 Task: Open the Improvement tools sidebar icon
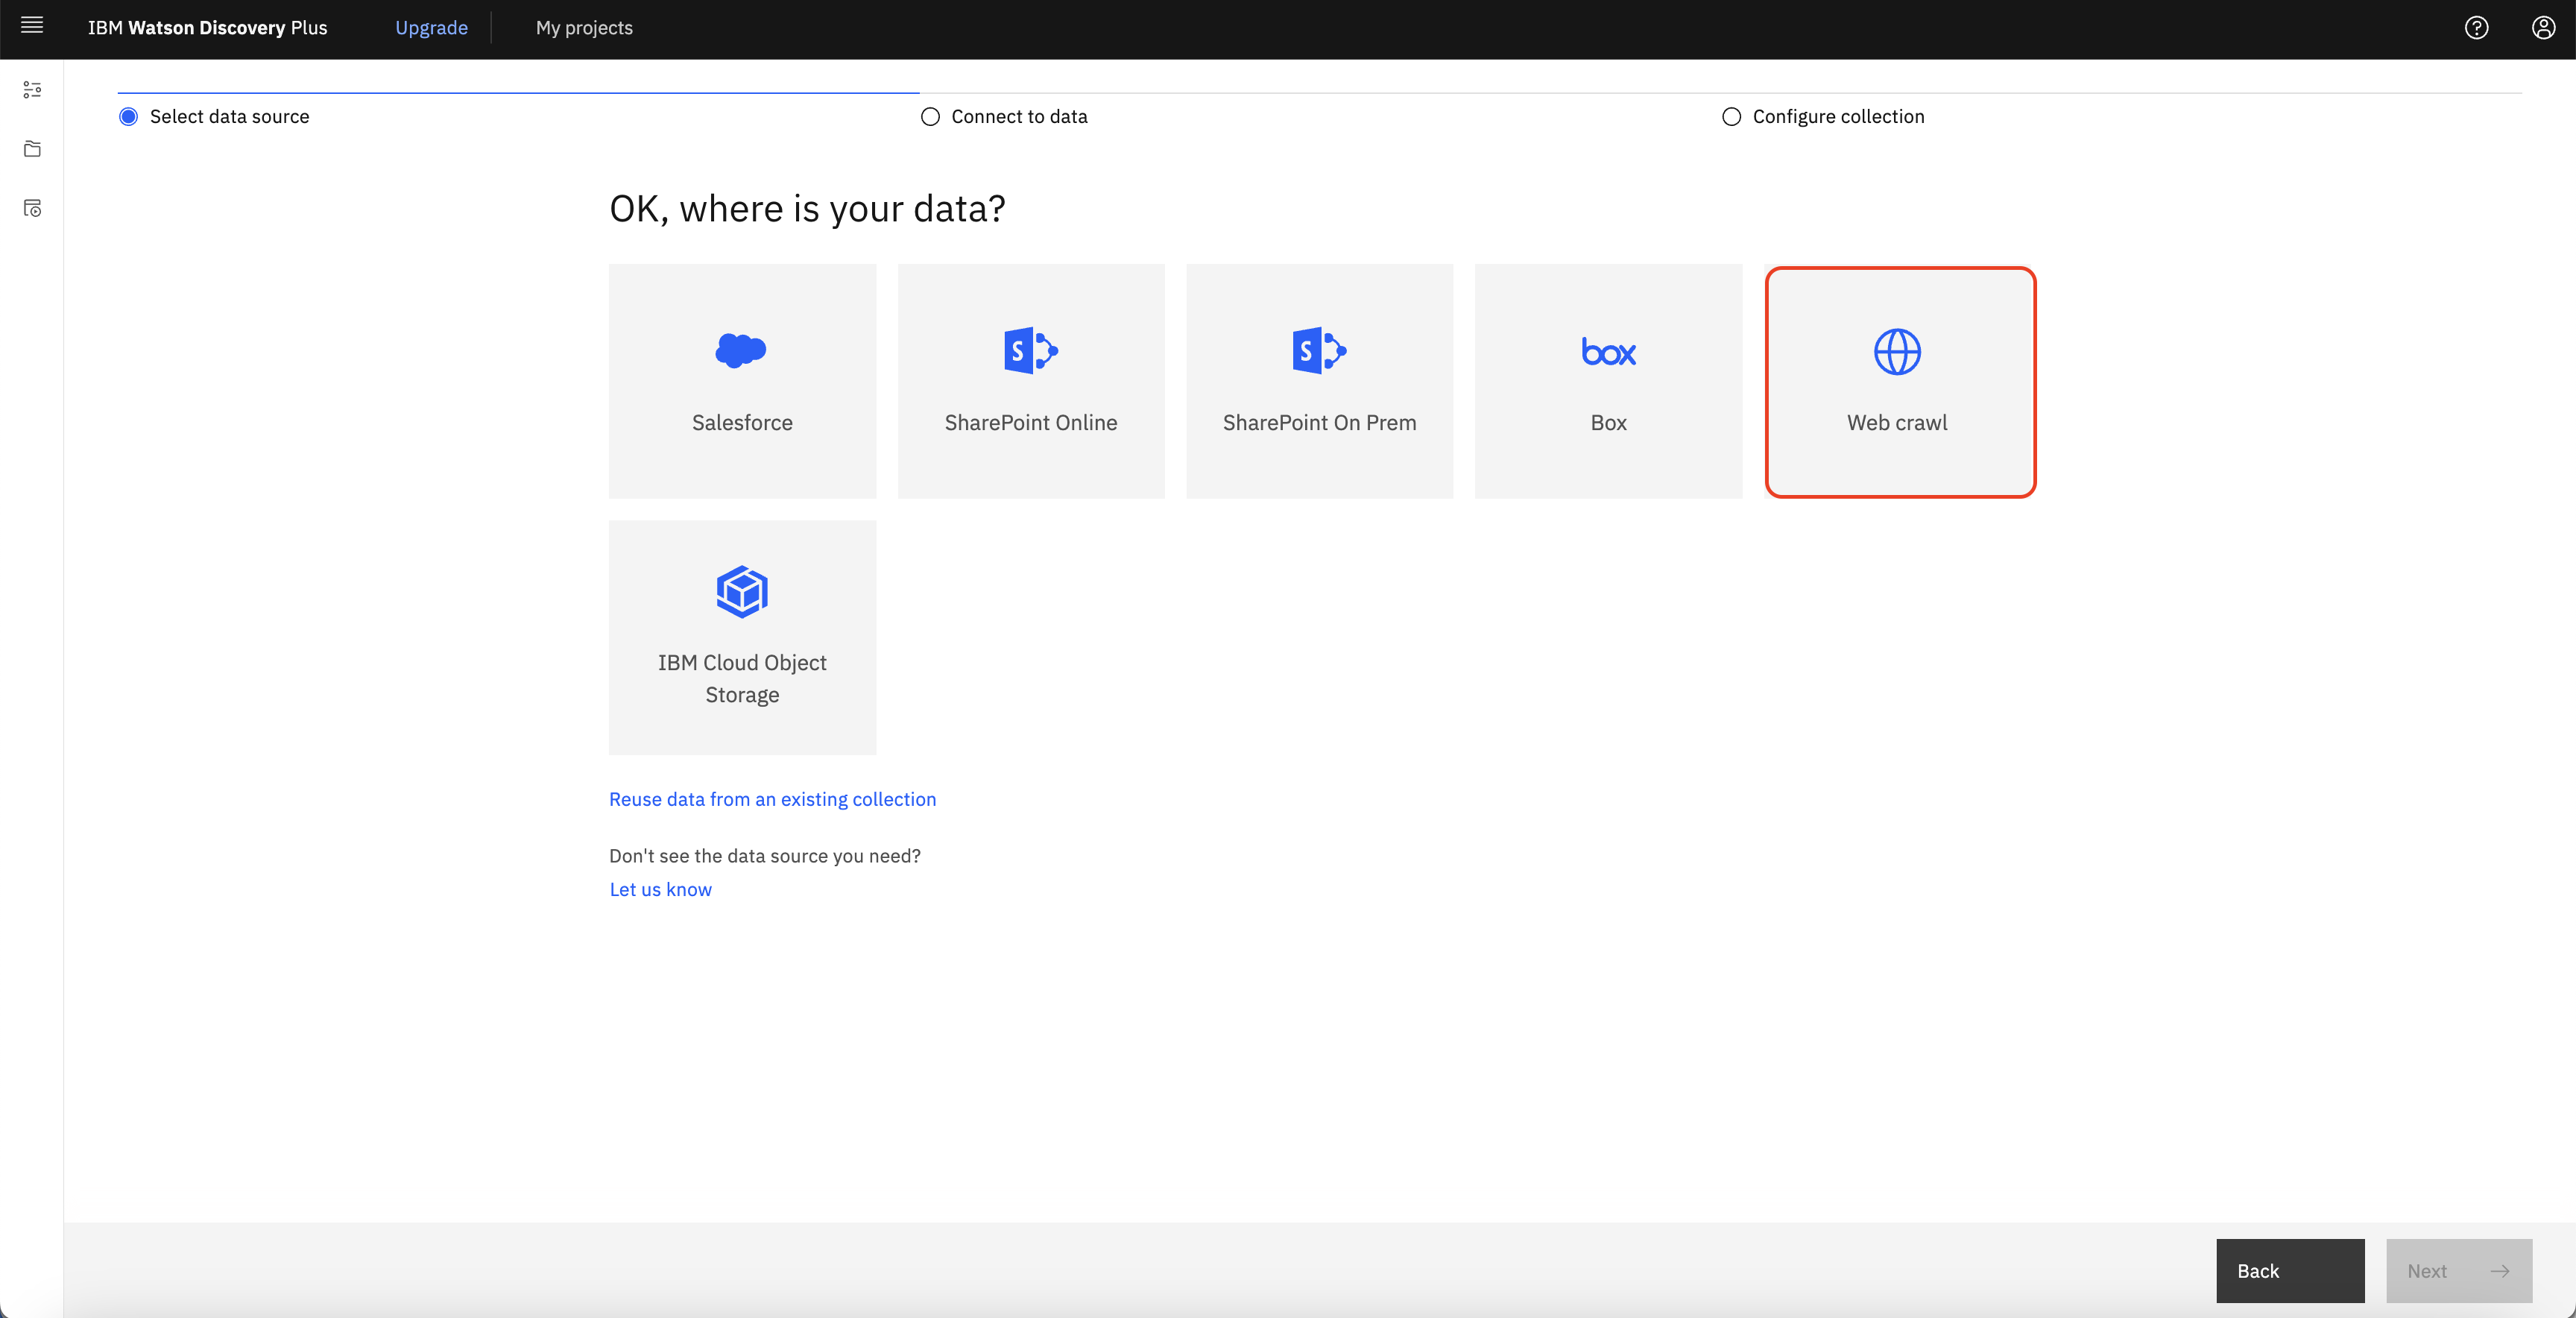[x=32, y=90]
